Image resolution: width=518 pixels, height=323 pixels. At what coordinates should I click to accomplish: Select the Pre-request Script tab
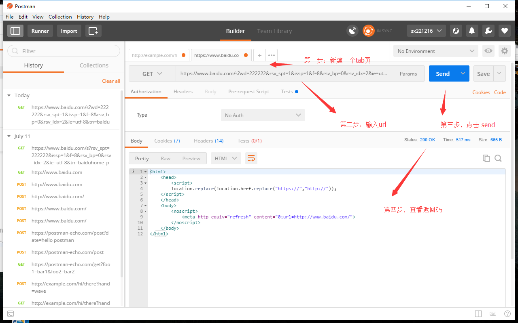[248, 92]
